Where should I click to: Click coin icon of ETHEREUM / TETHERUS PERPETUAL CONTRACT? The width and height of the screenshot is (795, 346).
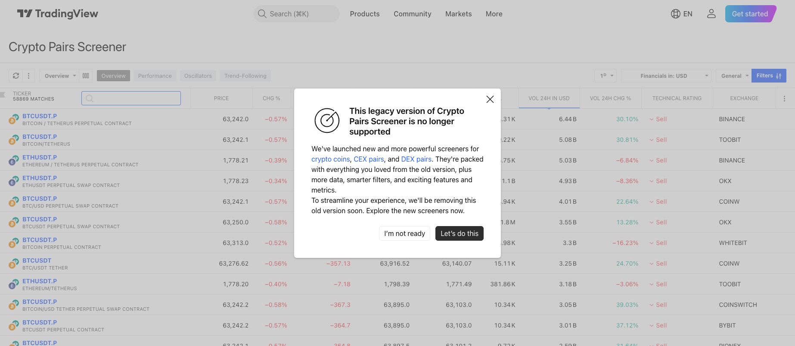click(x=13, y=160)
